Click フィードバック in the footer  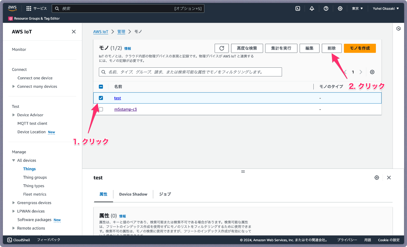(49, 240)
